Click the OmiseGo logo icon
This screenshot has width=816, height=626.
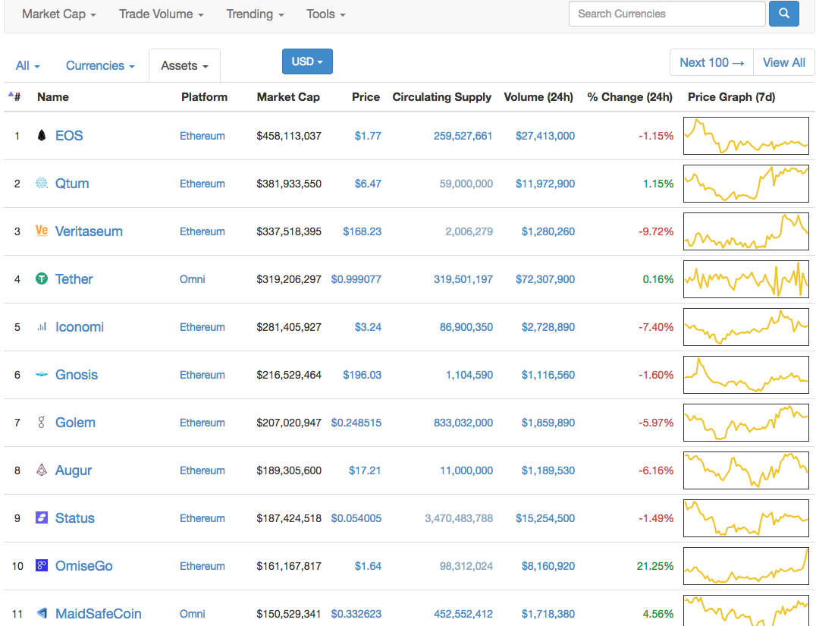click(42, 566)
